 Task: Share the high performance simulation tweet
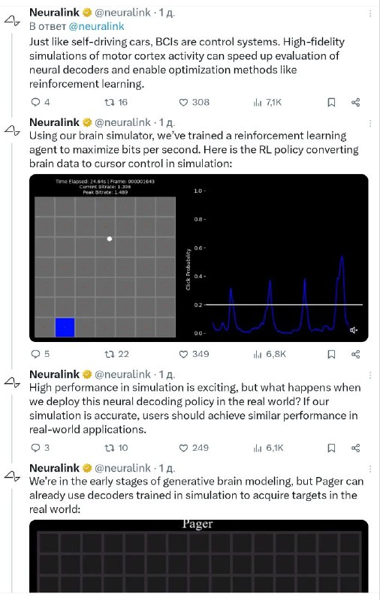click(x=355, y=448)
